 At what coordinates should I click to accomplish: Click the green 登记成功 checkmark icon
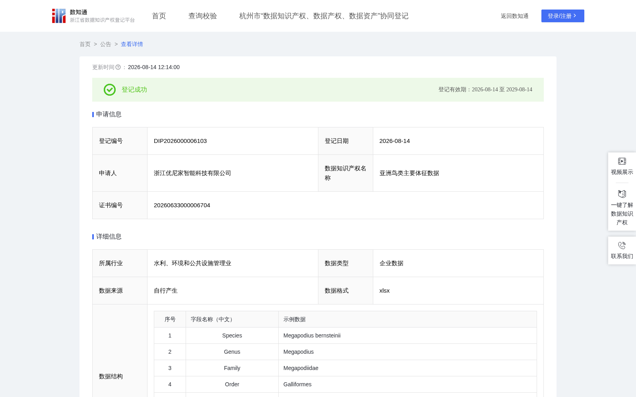click(x=110, y=90)
